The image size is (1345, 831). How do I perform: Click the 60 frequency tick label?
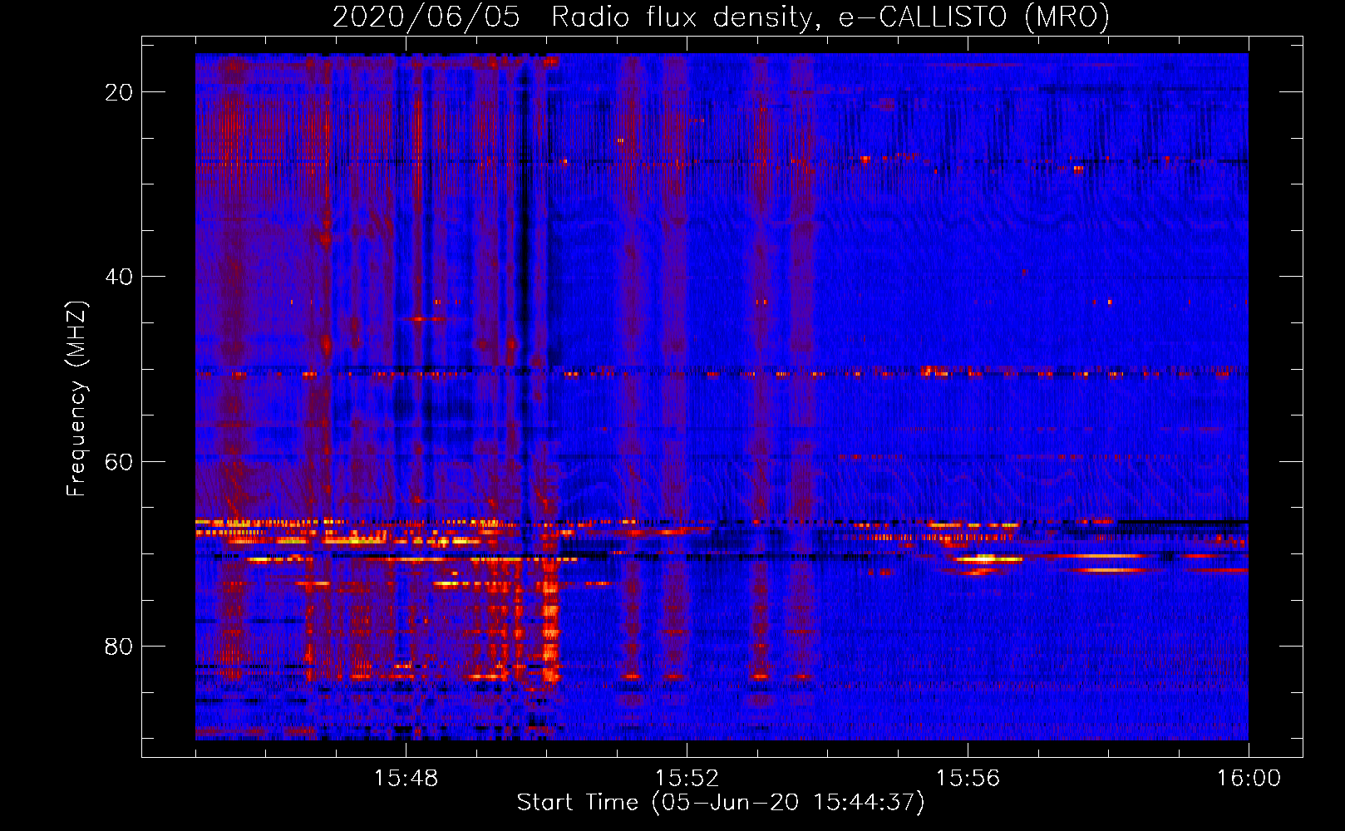coord(119,461)
